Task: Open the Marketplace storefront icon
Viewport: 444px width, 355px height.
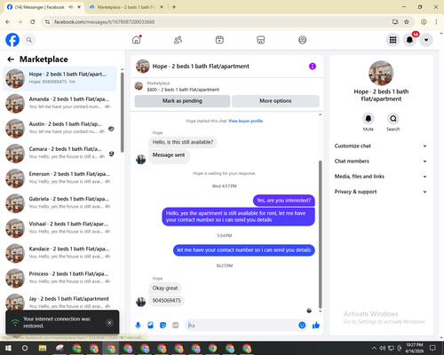Action: point(261,40)
